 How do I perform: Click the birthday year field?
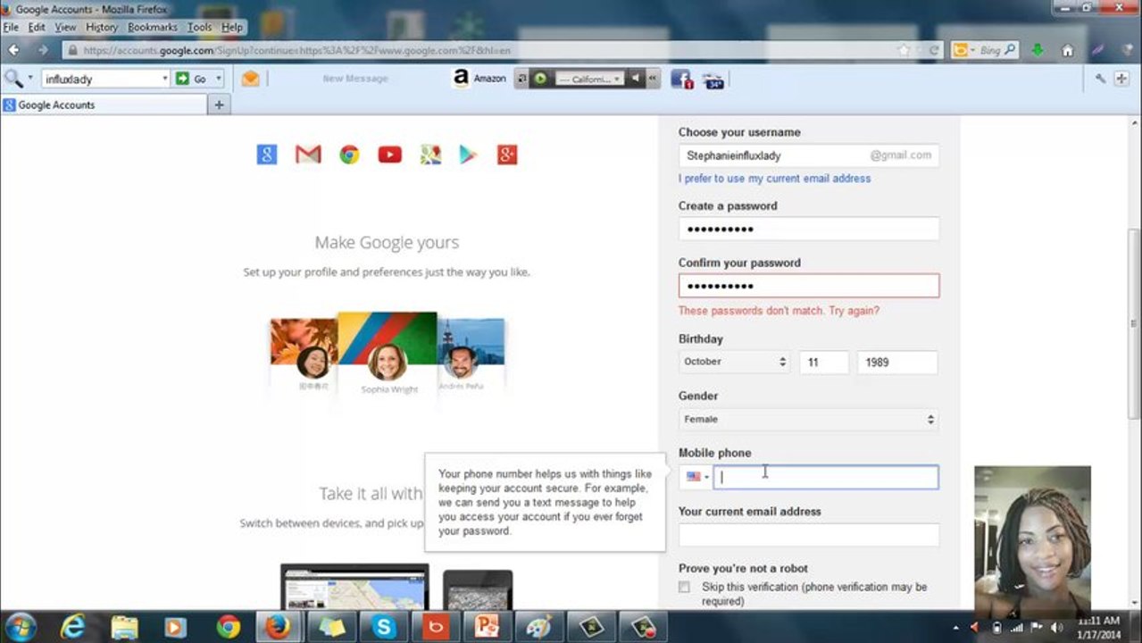[x=897, y=362]
